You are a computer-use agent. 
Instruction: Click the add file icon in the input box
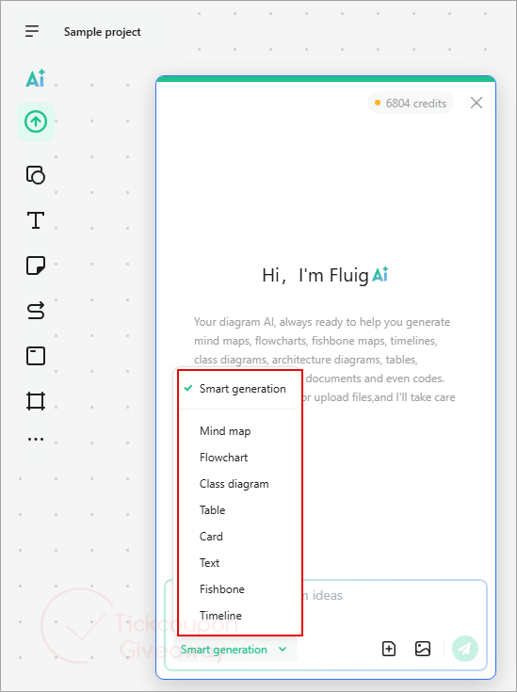tap(389, 649)
